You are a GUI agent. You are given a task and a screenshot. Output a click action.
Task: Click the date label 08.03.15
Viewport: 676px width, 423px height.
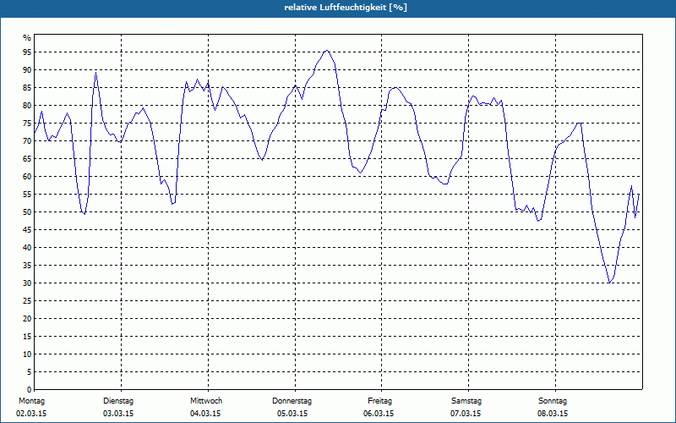point(553,414)
